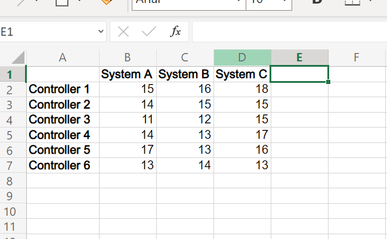387x239 pixels.
Task: Click Controller 3 System C value 15
Action: [242, 120]
